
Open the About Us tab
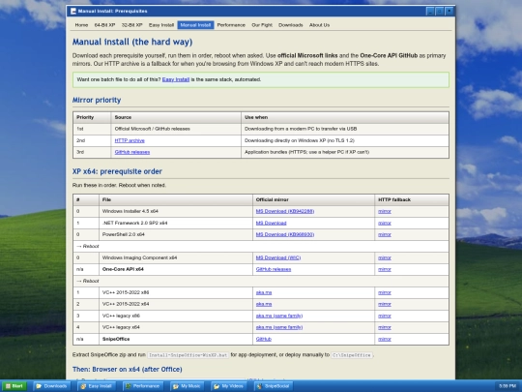(x=319, y=25)
